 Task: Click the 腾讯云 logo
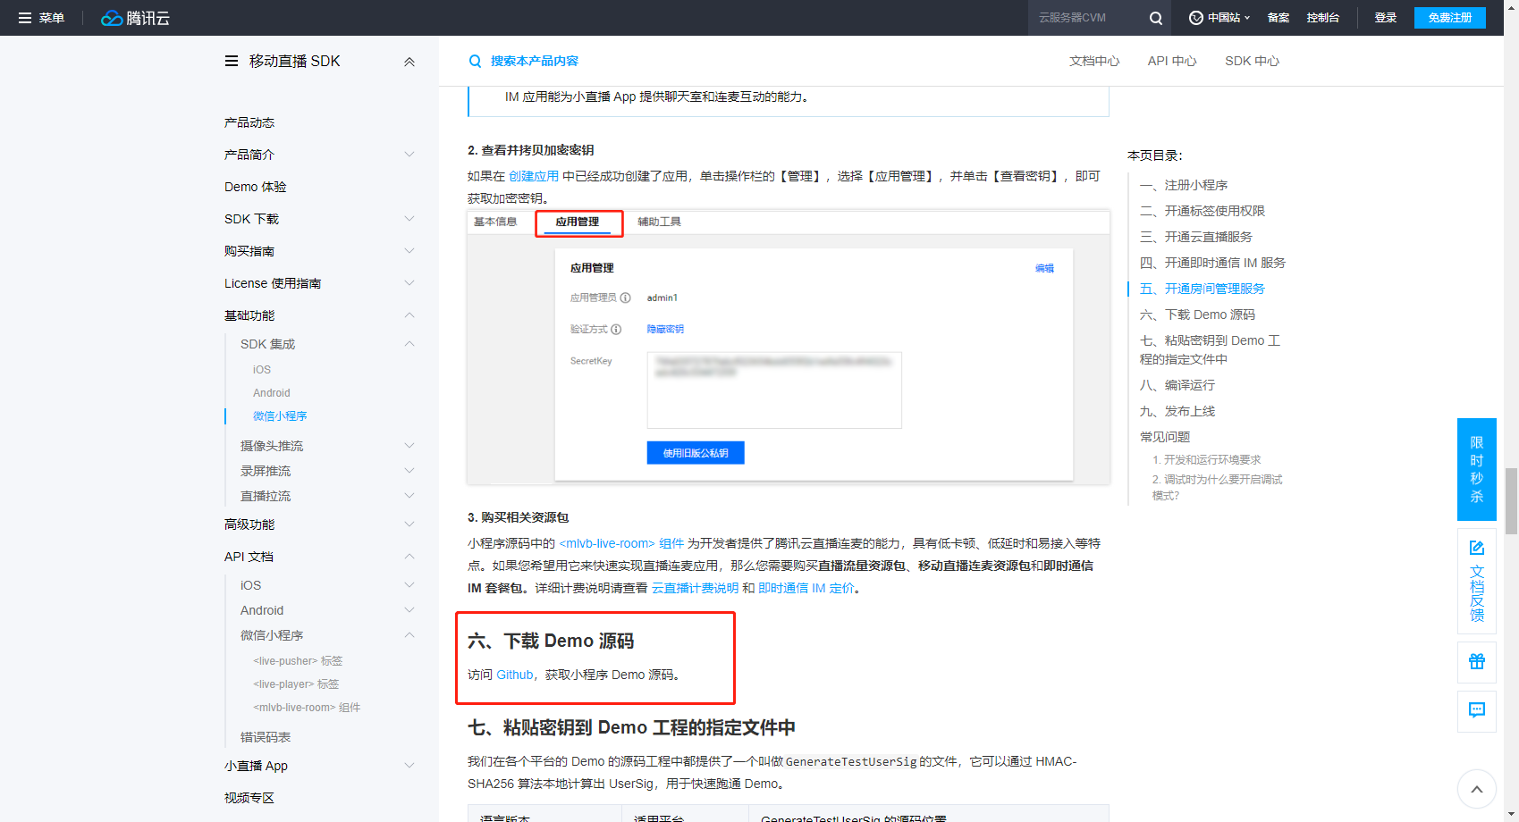click(x=135, y=18)
